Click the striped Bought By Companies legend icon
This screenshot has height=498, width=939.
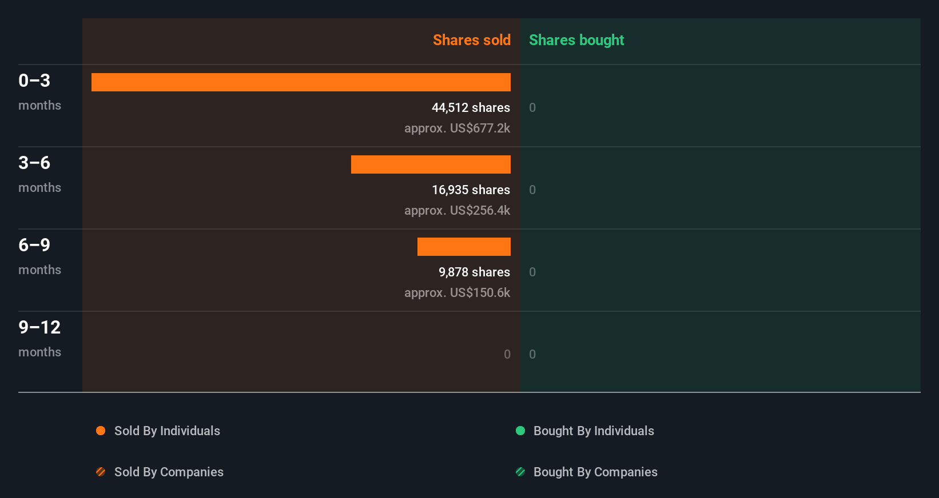520,472
